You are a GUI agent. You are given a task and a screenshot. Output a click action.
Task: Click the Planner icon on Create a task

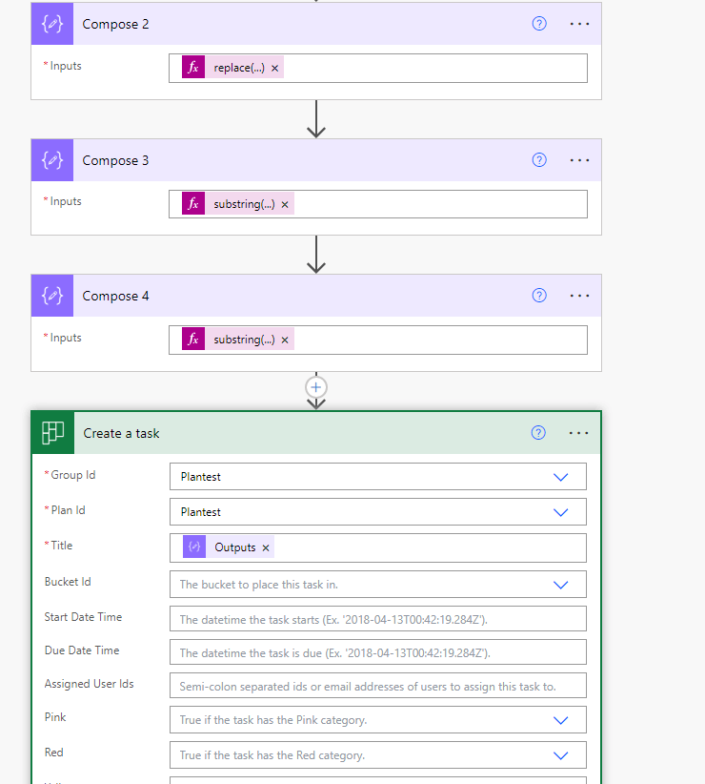tap(51, 431)
